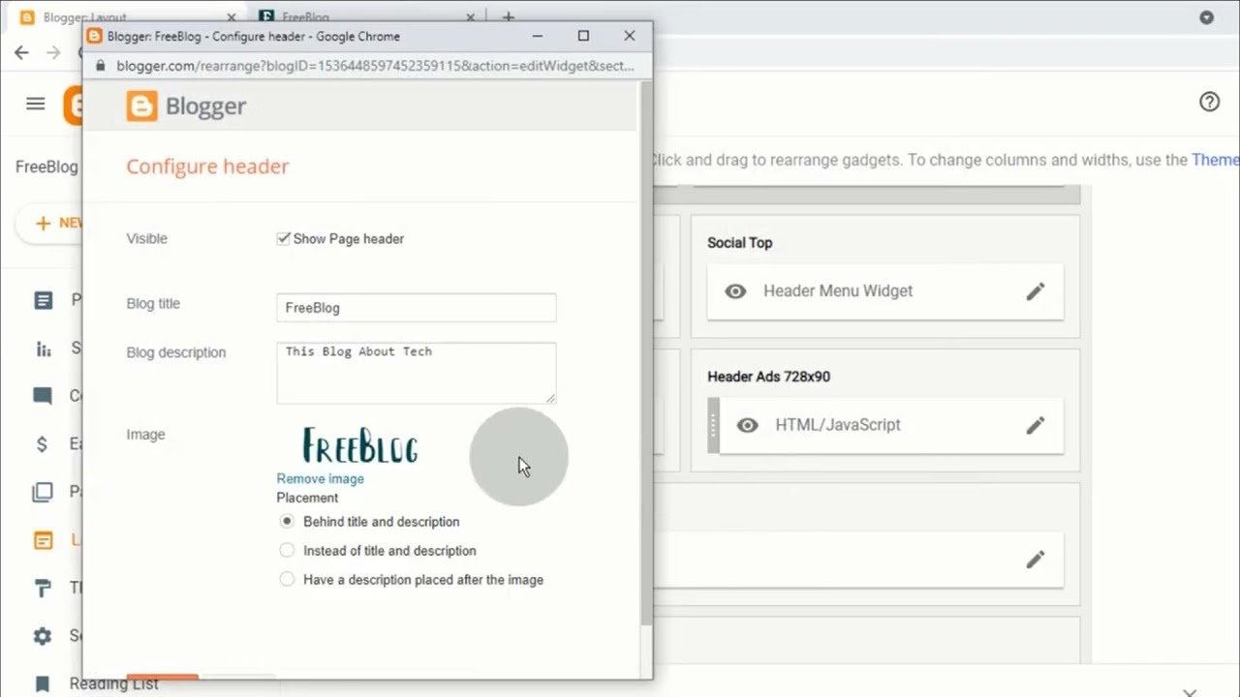Viewport: 1240px width, 697px height.
Task: Click the Social Top section title
Action: pyautogui.click(x=739, y=243)
